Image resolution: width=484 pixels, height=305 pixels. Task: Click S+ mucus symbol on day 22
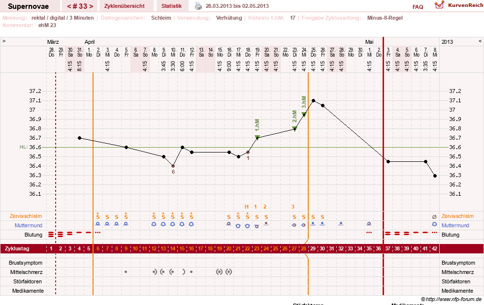pos(248,216)
